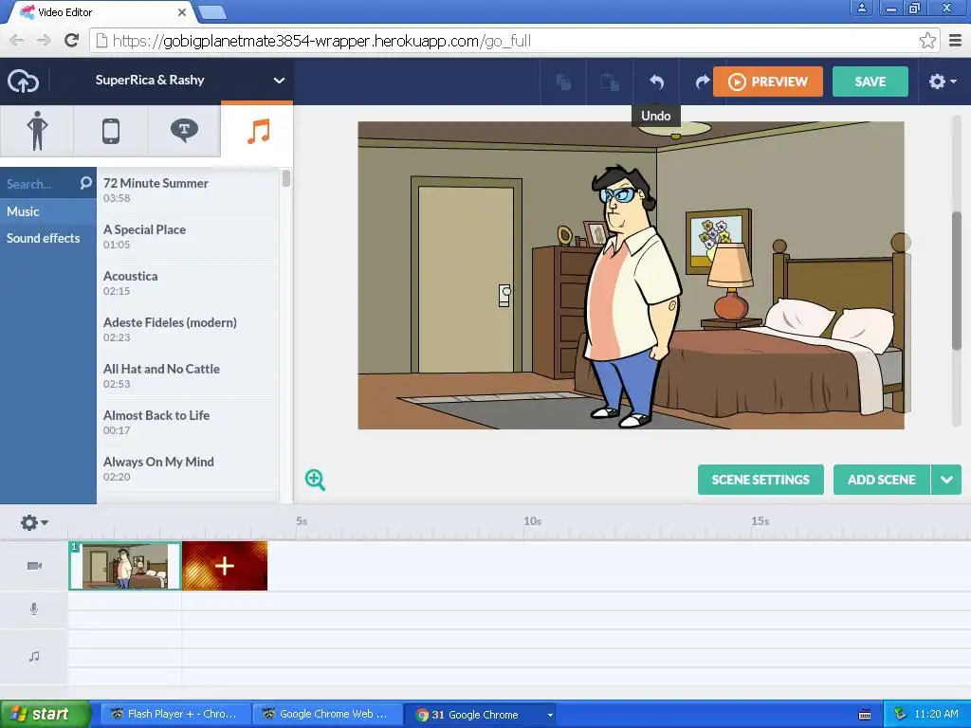Click the SAVE button
The width and height of the screenshot is (971, 728).
[870, 82]
